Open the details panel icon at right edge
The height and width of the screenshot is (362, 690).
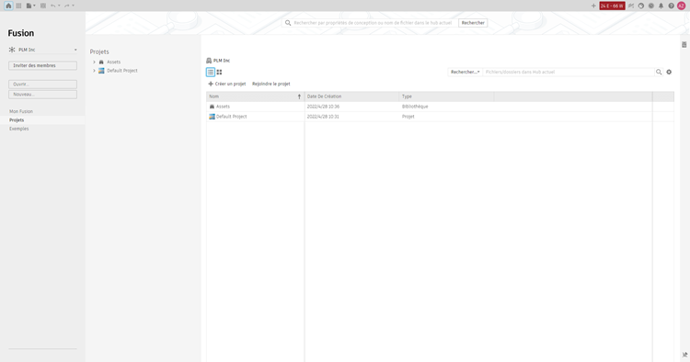[684, 44]
